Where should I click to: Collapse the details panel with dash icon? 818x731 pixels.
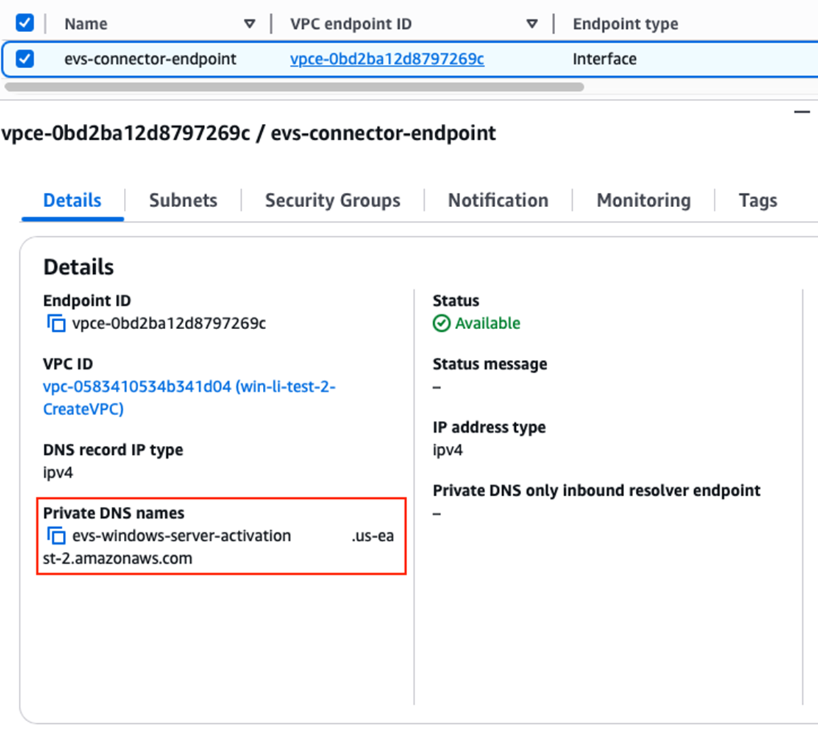(x=802, y=112)
